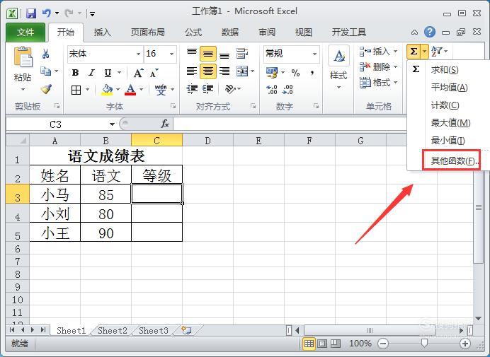Increase font size with the large A icon
490x357 pixels.
(x=138, y=74)
